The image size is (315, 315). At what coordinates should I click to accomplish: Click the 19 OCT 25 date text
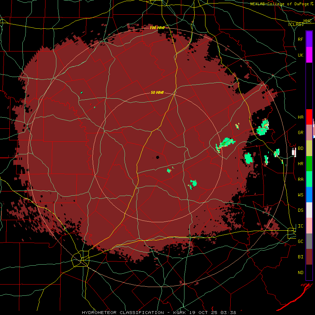203,313
